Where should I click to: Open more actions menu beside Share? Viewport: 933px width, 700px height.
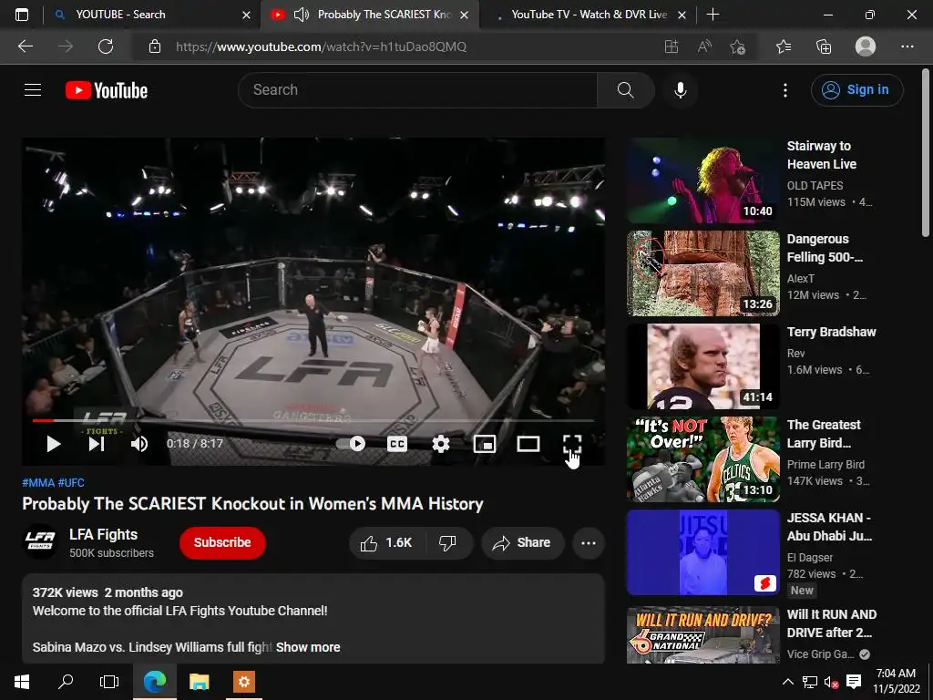click(589, 543)
